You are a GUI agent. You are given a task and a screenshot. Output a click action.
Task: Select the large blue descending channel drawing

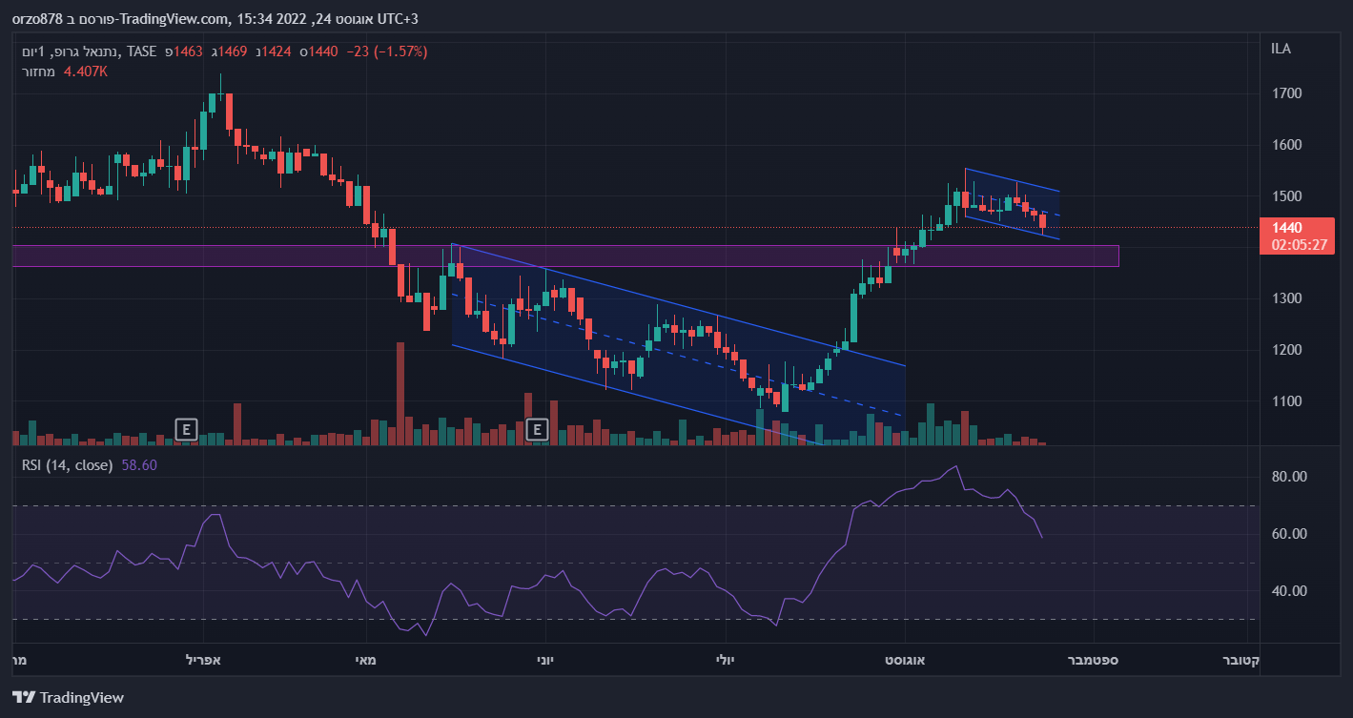point(678,345)
